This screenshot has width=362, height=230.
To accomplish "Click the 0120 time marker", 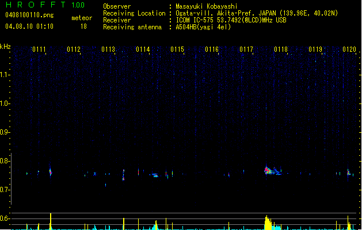I will (x=349, y=49).
